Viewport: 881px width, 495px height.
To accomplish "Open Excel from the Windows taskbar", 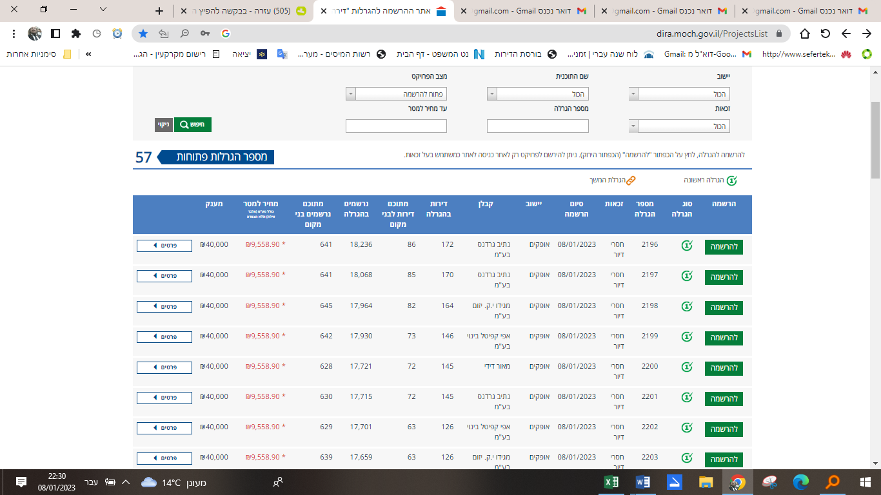I will [611, 482].
